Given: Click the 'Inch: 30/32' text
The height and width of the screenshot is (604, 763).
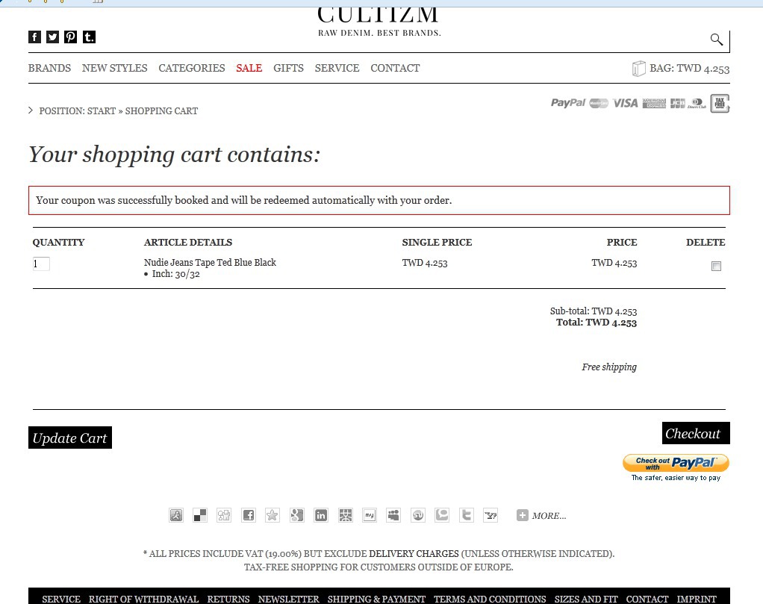Looking at the screenshot, I should (x=175, y=274).
